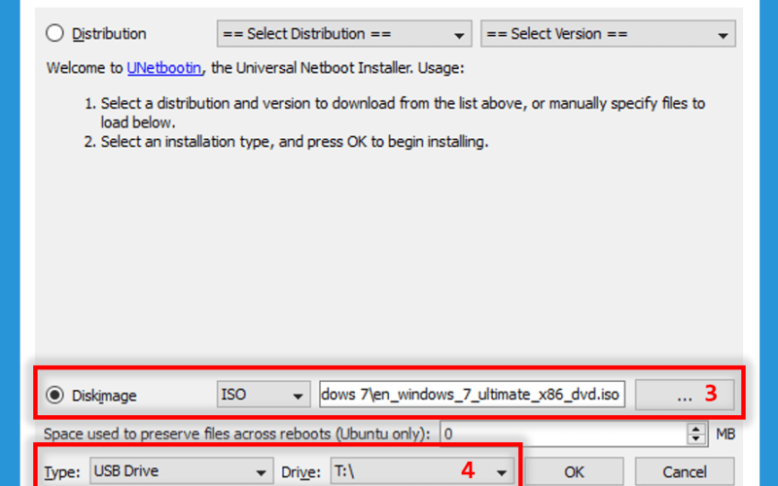
Task: Click the 'Drive:' label
Action: (301, 472)
